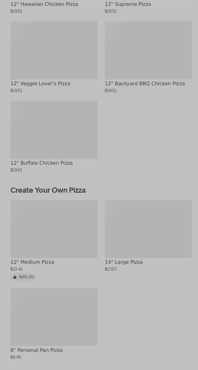Open the 12" Hawaiian Chicken Pizza item
This screenshot has height=370, width=198.
44,4
